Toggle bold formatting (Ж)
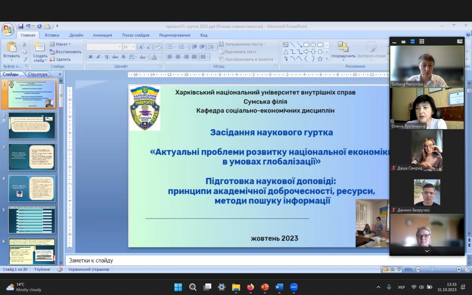 [x=90, y=57]
